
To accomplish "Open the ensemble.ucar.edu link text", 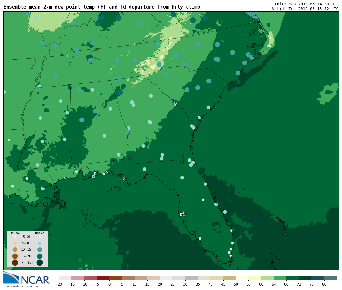I will point(25,286).
